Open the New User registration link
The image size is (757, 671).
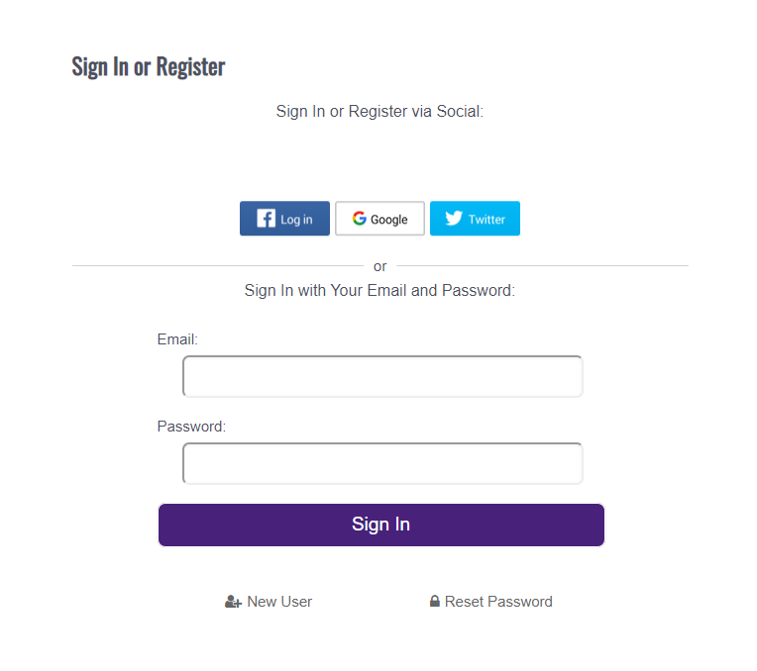(x=279, y=602)
